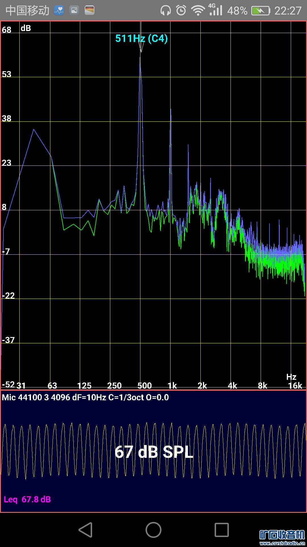Screen dimensions: 307x547
Task: Tap the 23 value on dB axis
Action: click(x=7, y=163)
